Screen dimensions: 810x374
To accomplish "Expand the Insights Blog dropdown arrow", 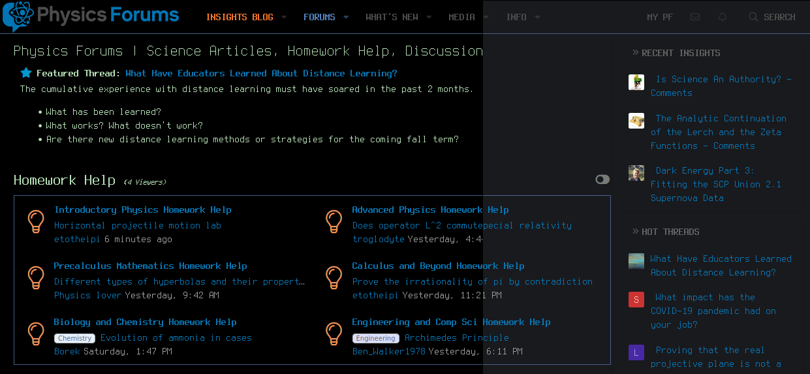I will [x=284, y=18].
